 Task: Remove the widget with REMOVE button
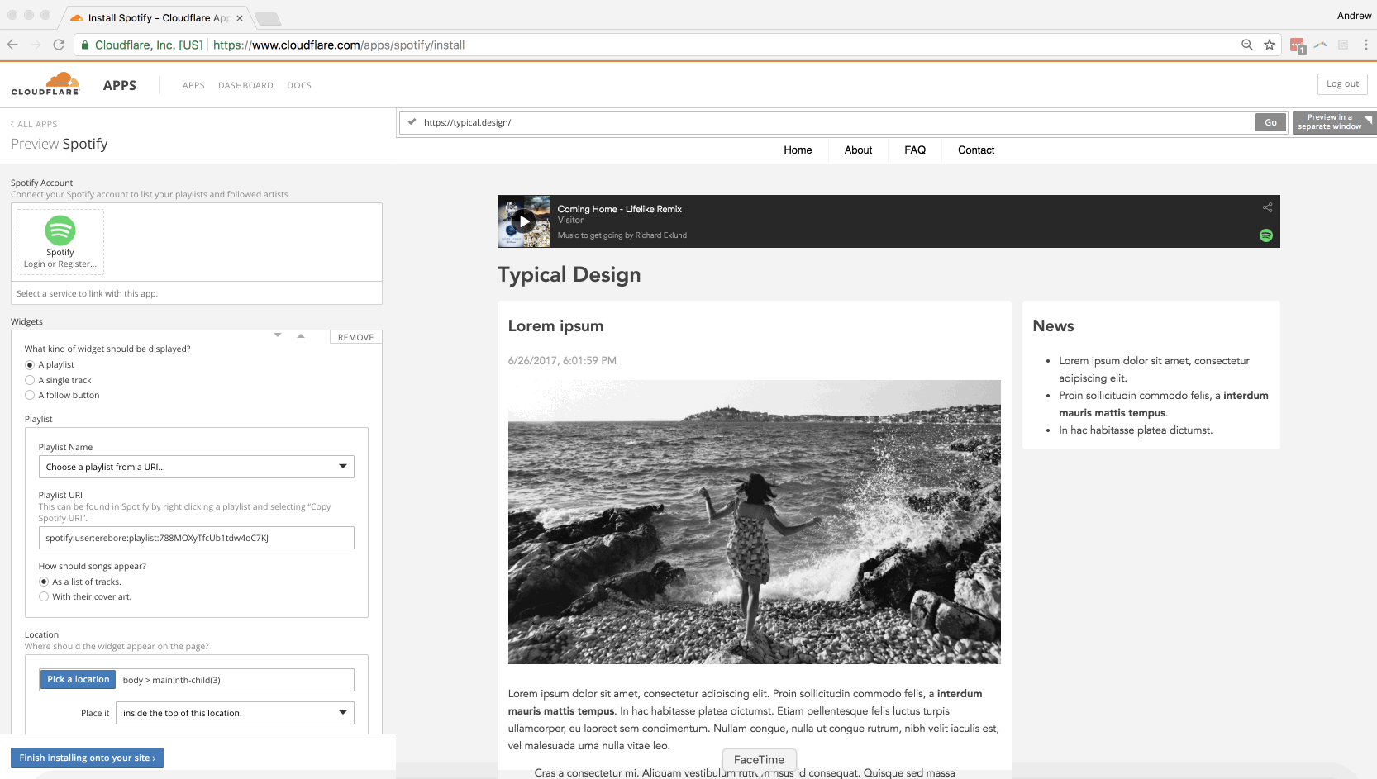pyautogui.click(x=355, y=337)
